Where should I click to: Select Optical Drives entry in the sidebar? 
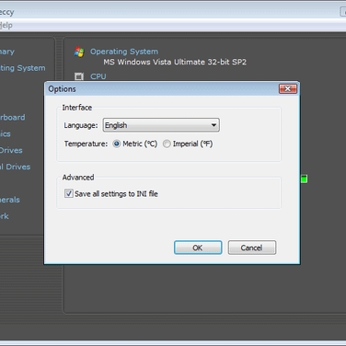[15, 167]
